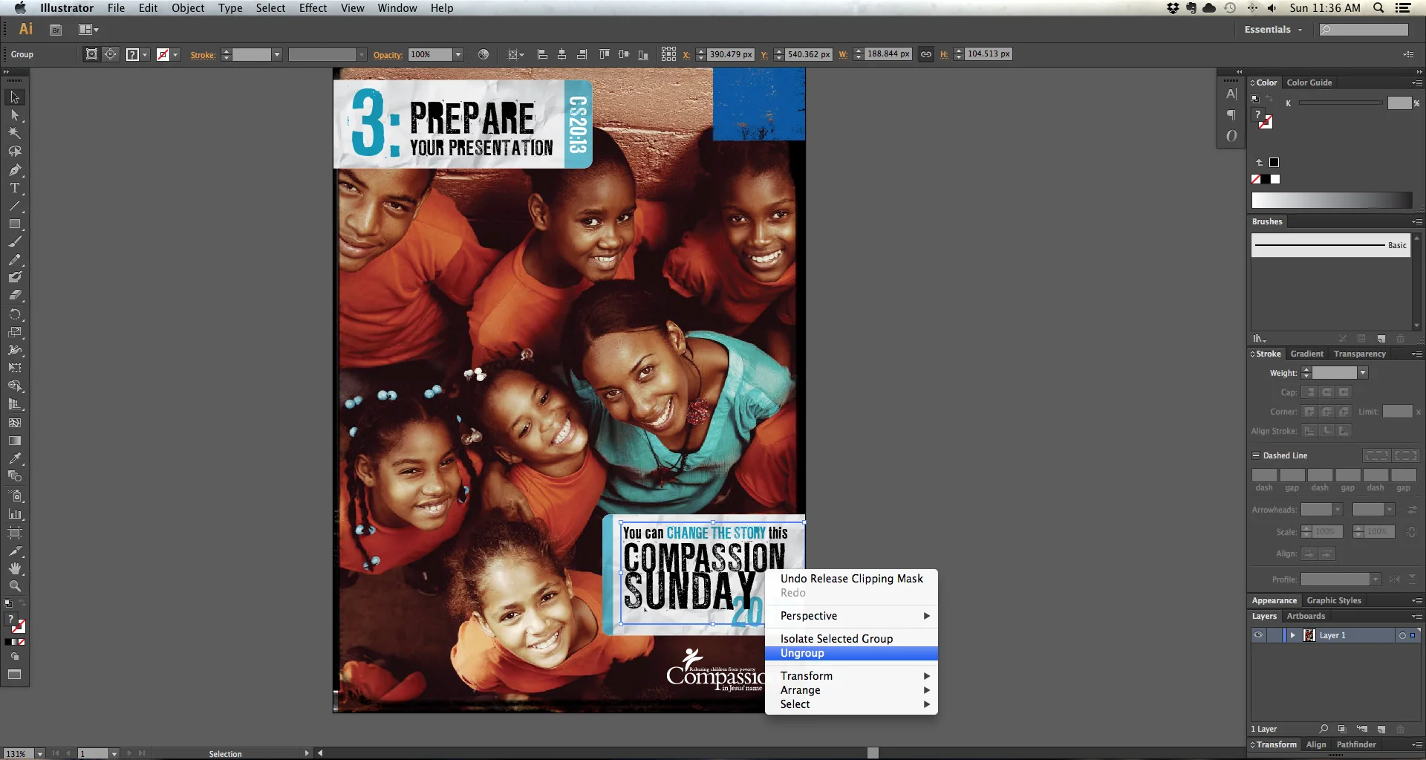
Task: Select the Line Segment tool
Action: [x=15, y=206]
